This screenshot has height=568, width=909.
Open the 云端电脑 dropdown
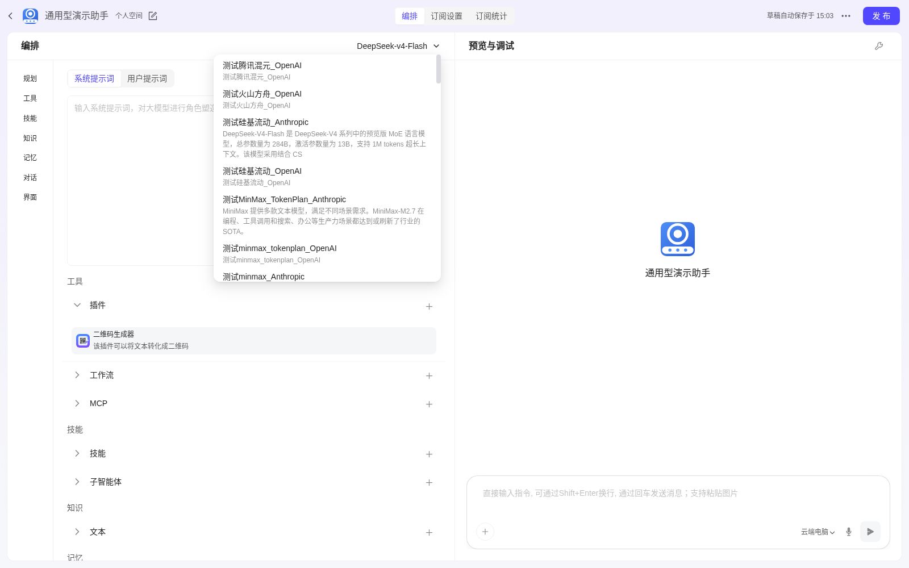(818, 532)
